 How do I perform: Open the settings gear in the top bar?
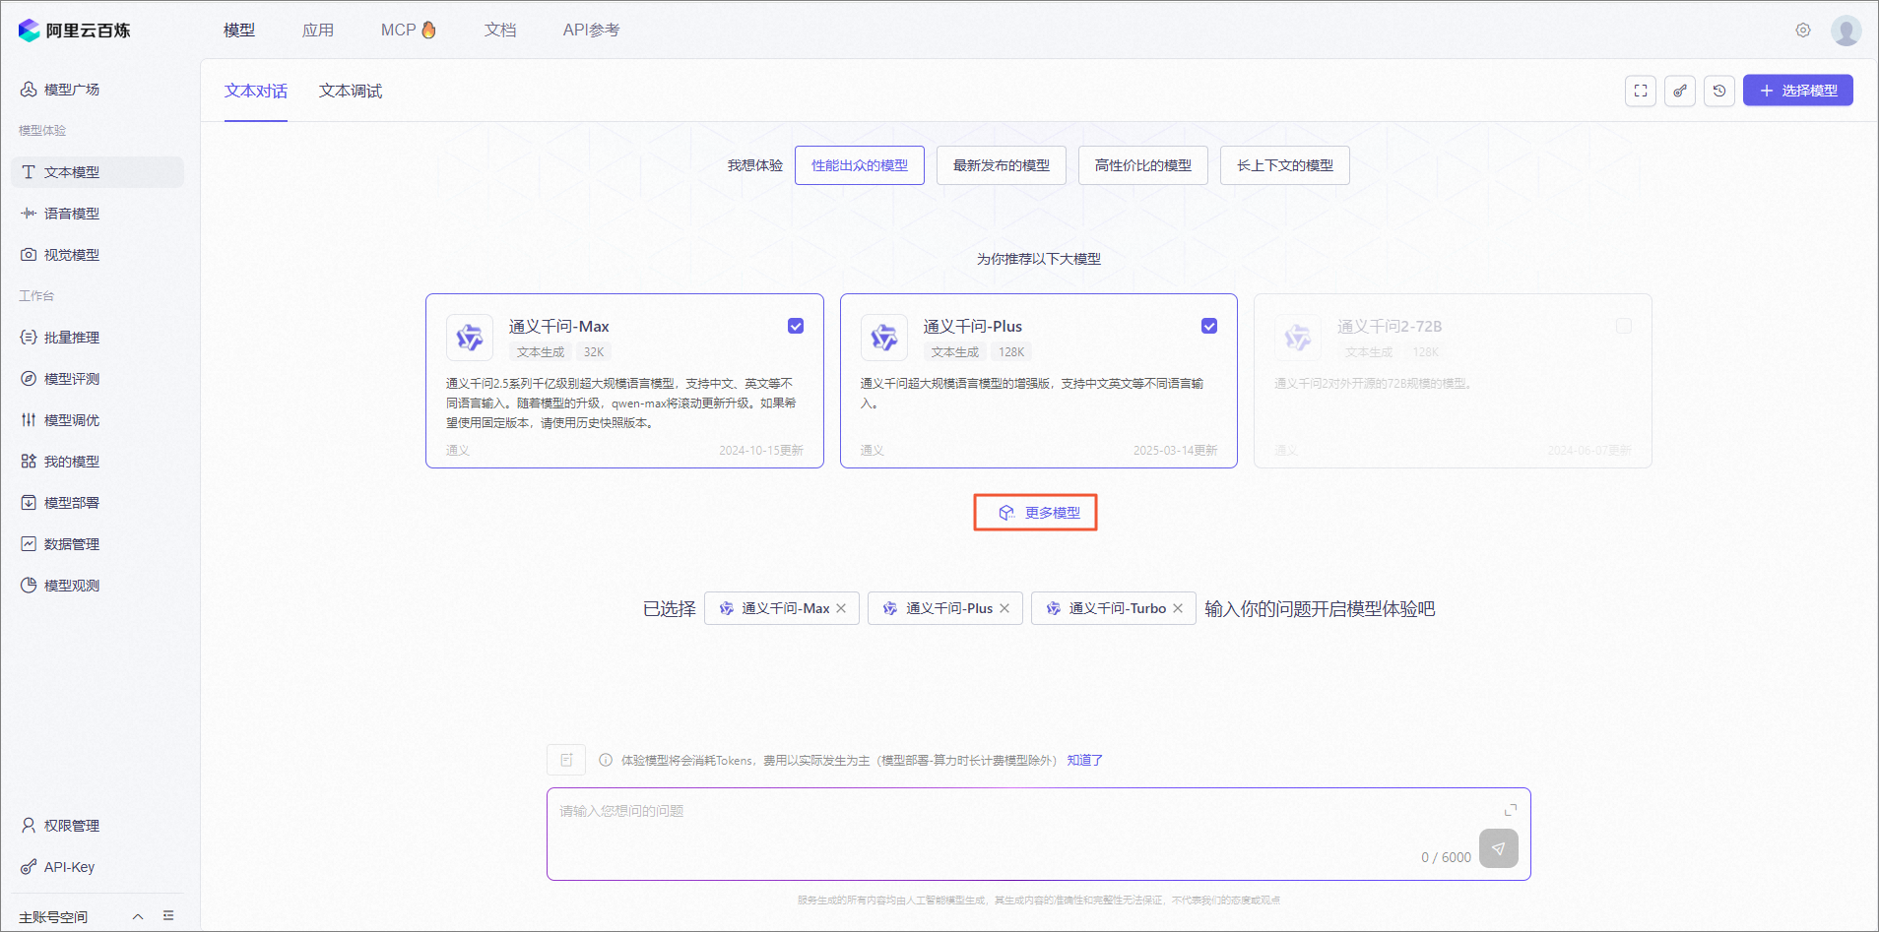(1803, 31)
